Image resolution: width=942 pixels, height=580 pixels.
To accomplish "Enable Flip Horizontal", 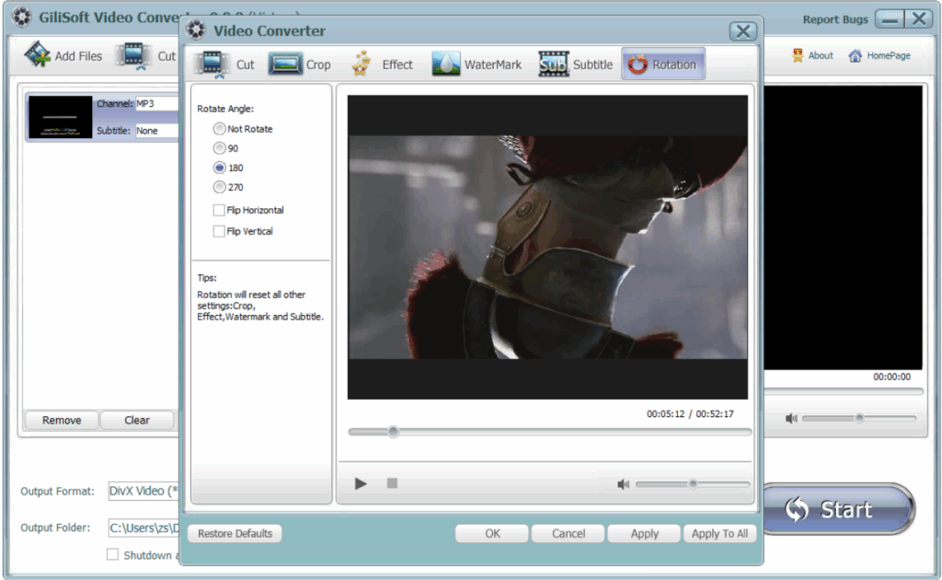I will click(x=218, y=210).
